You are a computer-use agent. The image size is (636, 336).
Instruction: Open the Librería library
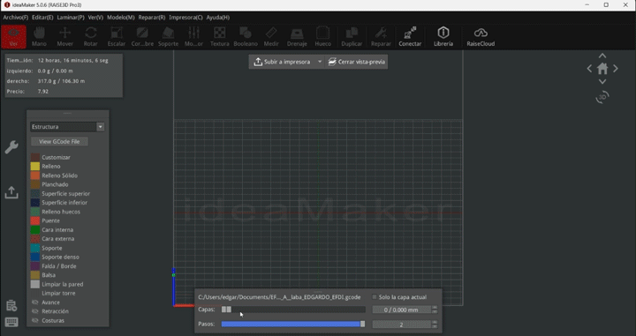(443, 37)
